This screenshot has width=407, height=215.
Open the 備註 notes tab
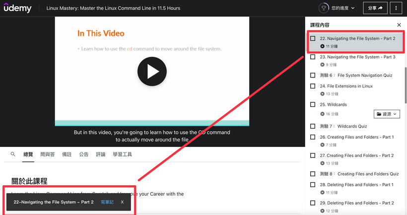[x=67, y=154]
